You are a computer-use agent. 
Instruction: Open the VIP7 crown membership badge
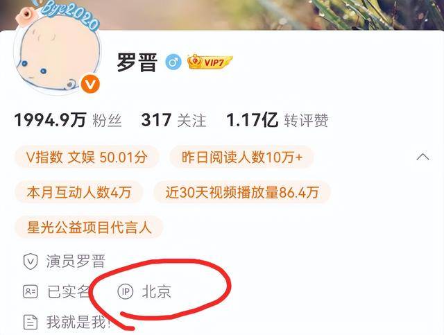(x=210, y=62)
